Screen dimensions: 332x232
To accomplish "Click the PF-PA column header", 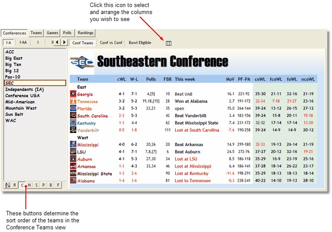I will pos(244,79).
